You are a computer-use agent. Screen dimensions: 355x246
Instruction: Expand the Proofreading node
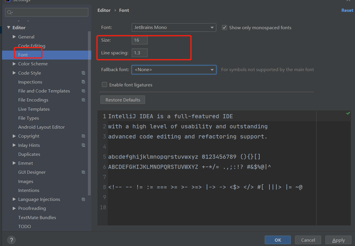click(x=14, y=208)
